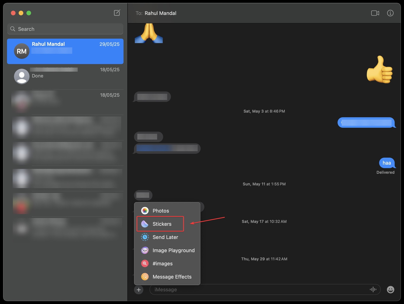Viewport: 404px width, 304px height.
Task: Click the Send Later clock icon
Action: point(145,237)
